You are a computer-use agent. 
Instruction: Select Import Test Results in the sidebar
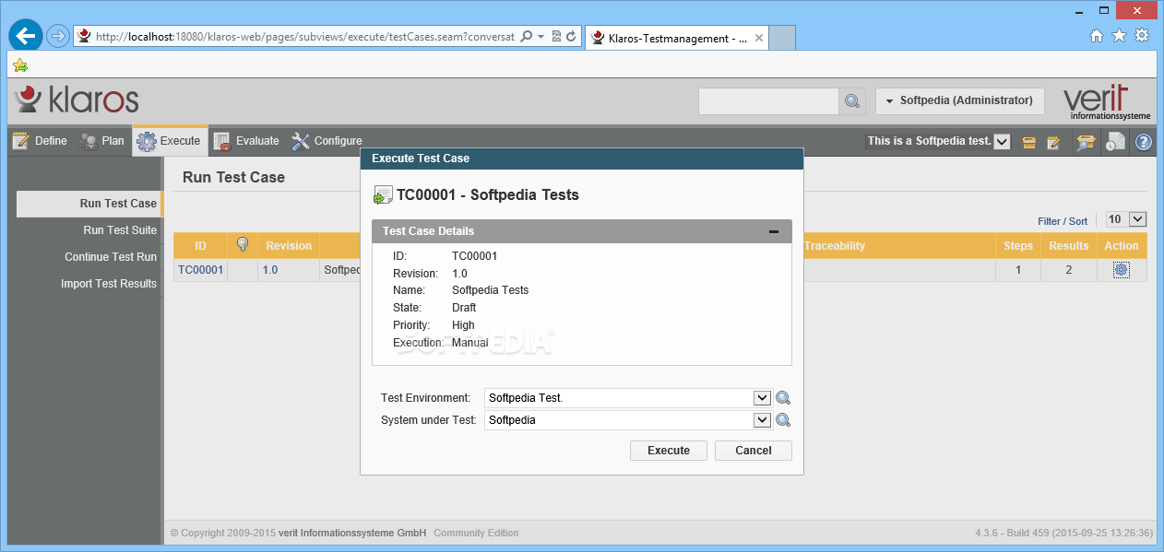[109, 284]
